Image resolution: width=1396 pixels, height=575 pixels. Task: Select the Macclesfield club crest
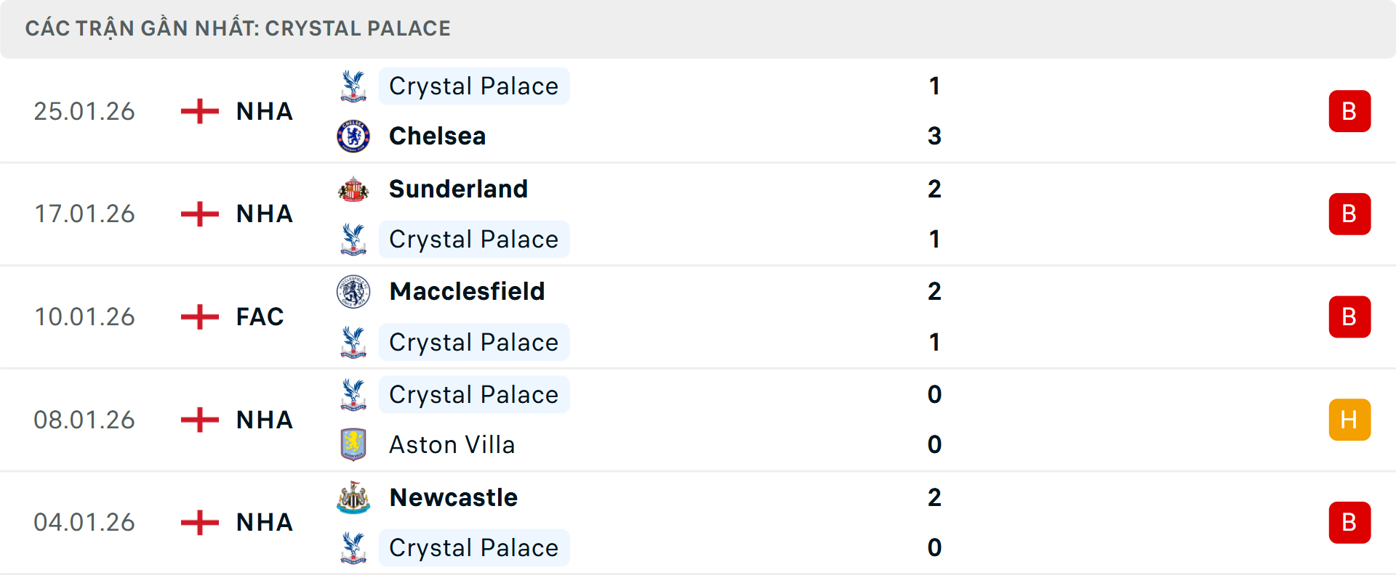click(x=353, y=291)
